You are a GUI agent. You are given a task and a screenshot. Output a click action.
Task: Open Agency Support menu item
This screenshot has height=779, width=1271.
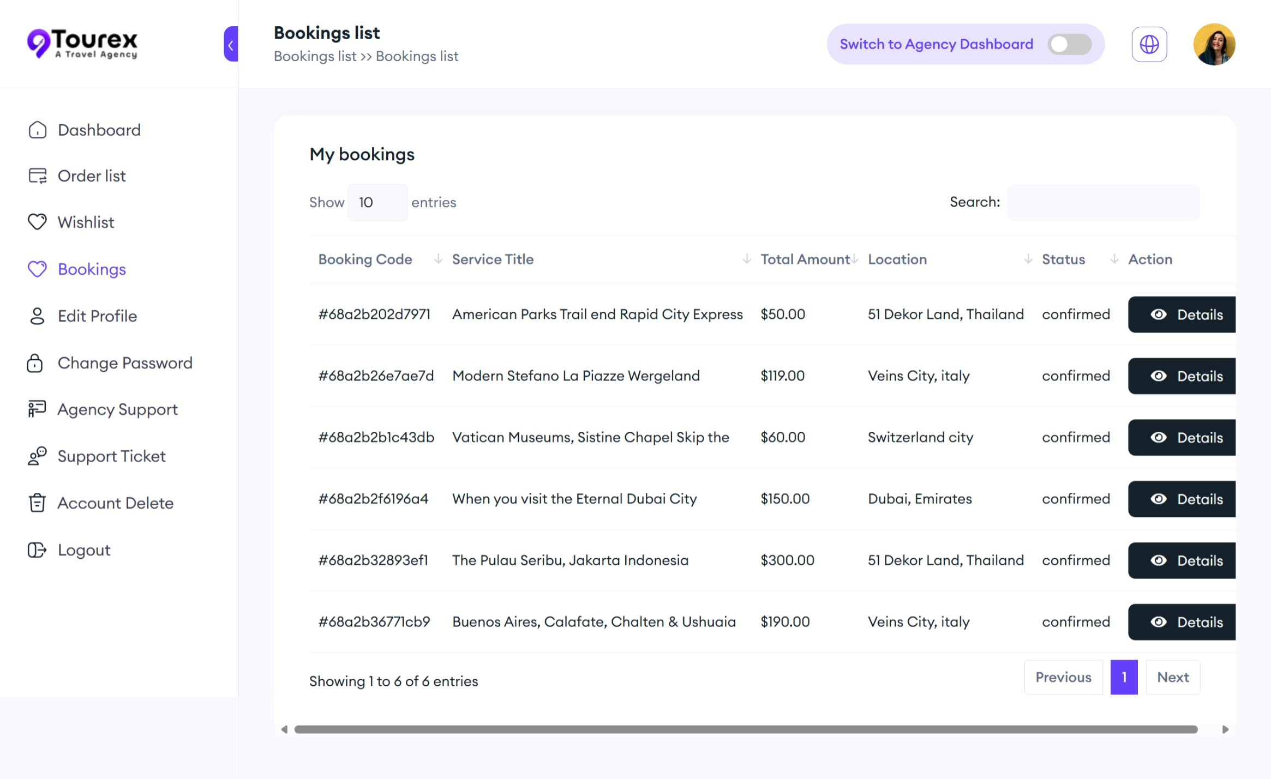tap(117, 409)
